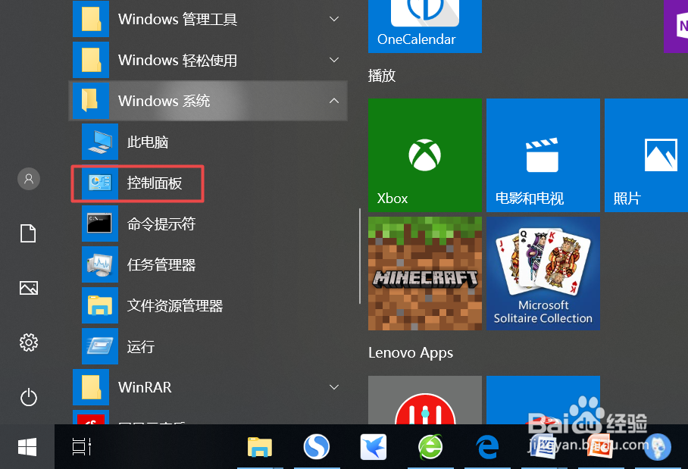The width and height of the screenshot is (688, 469).
Task: Click the Windows 轻松使用 folder icon
Action: (91, 60)
